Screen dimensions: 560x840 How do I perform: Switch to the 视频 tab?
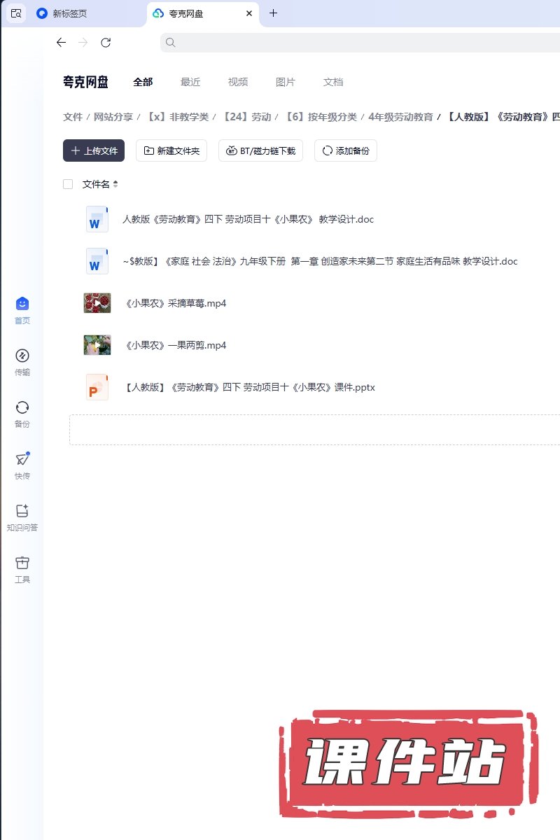(238, 82)
